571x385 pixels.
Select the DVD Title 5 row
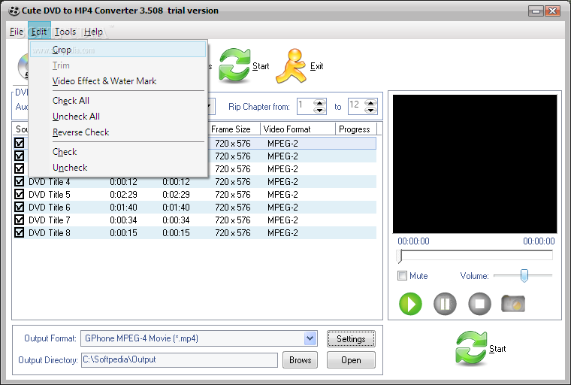point(195,194)
